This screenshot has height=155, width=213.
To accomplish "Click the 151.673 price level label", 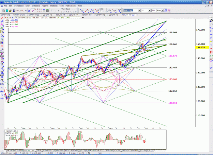I will click(173, 56).
